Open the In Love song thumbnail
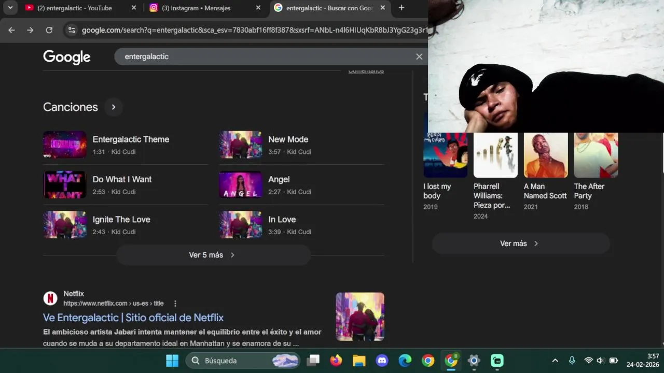The width and height of the screenshot is (664, 373). [x=240, y=224]
